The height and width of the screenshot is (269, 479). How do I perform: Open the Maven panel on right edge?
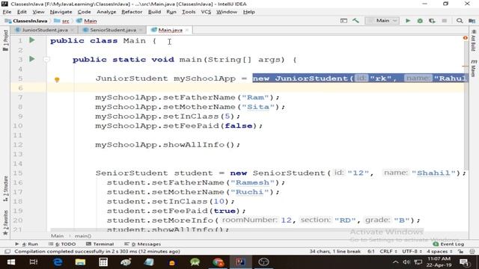[473, 68]
